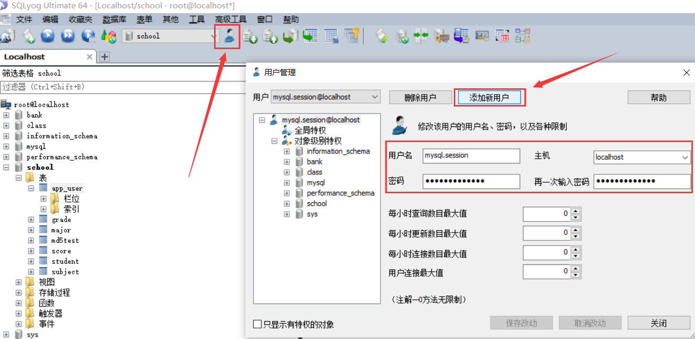Click the new tab plus icon
The width and height of the screenshot is (695, 339).
104,57
